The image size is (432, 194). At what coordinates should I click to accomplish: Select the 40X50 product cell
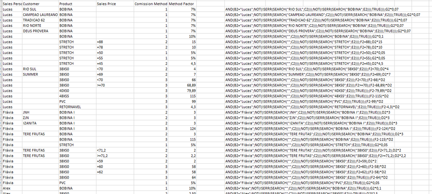(x=77, y=91)
